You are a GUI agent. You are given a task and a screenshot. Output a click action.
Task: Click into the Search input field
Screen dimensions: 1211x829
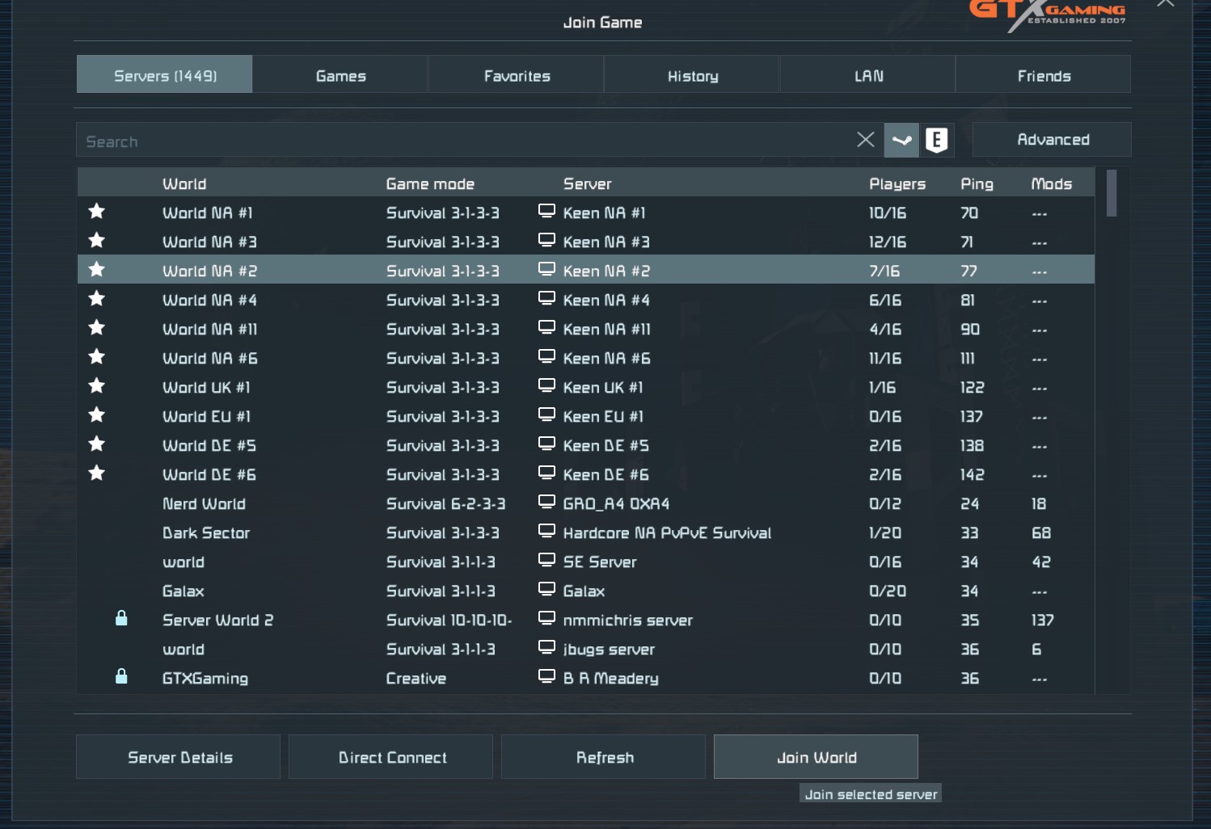coord(461,141)
